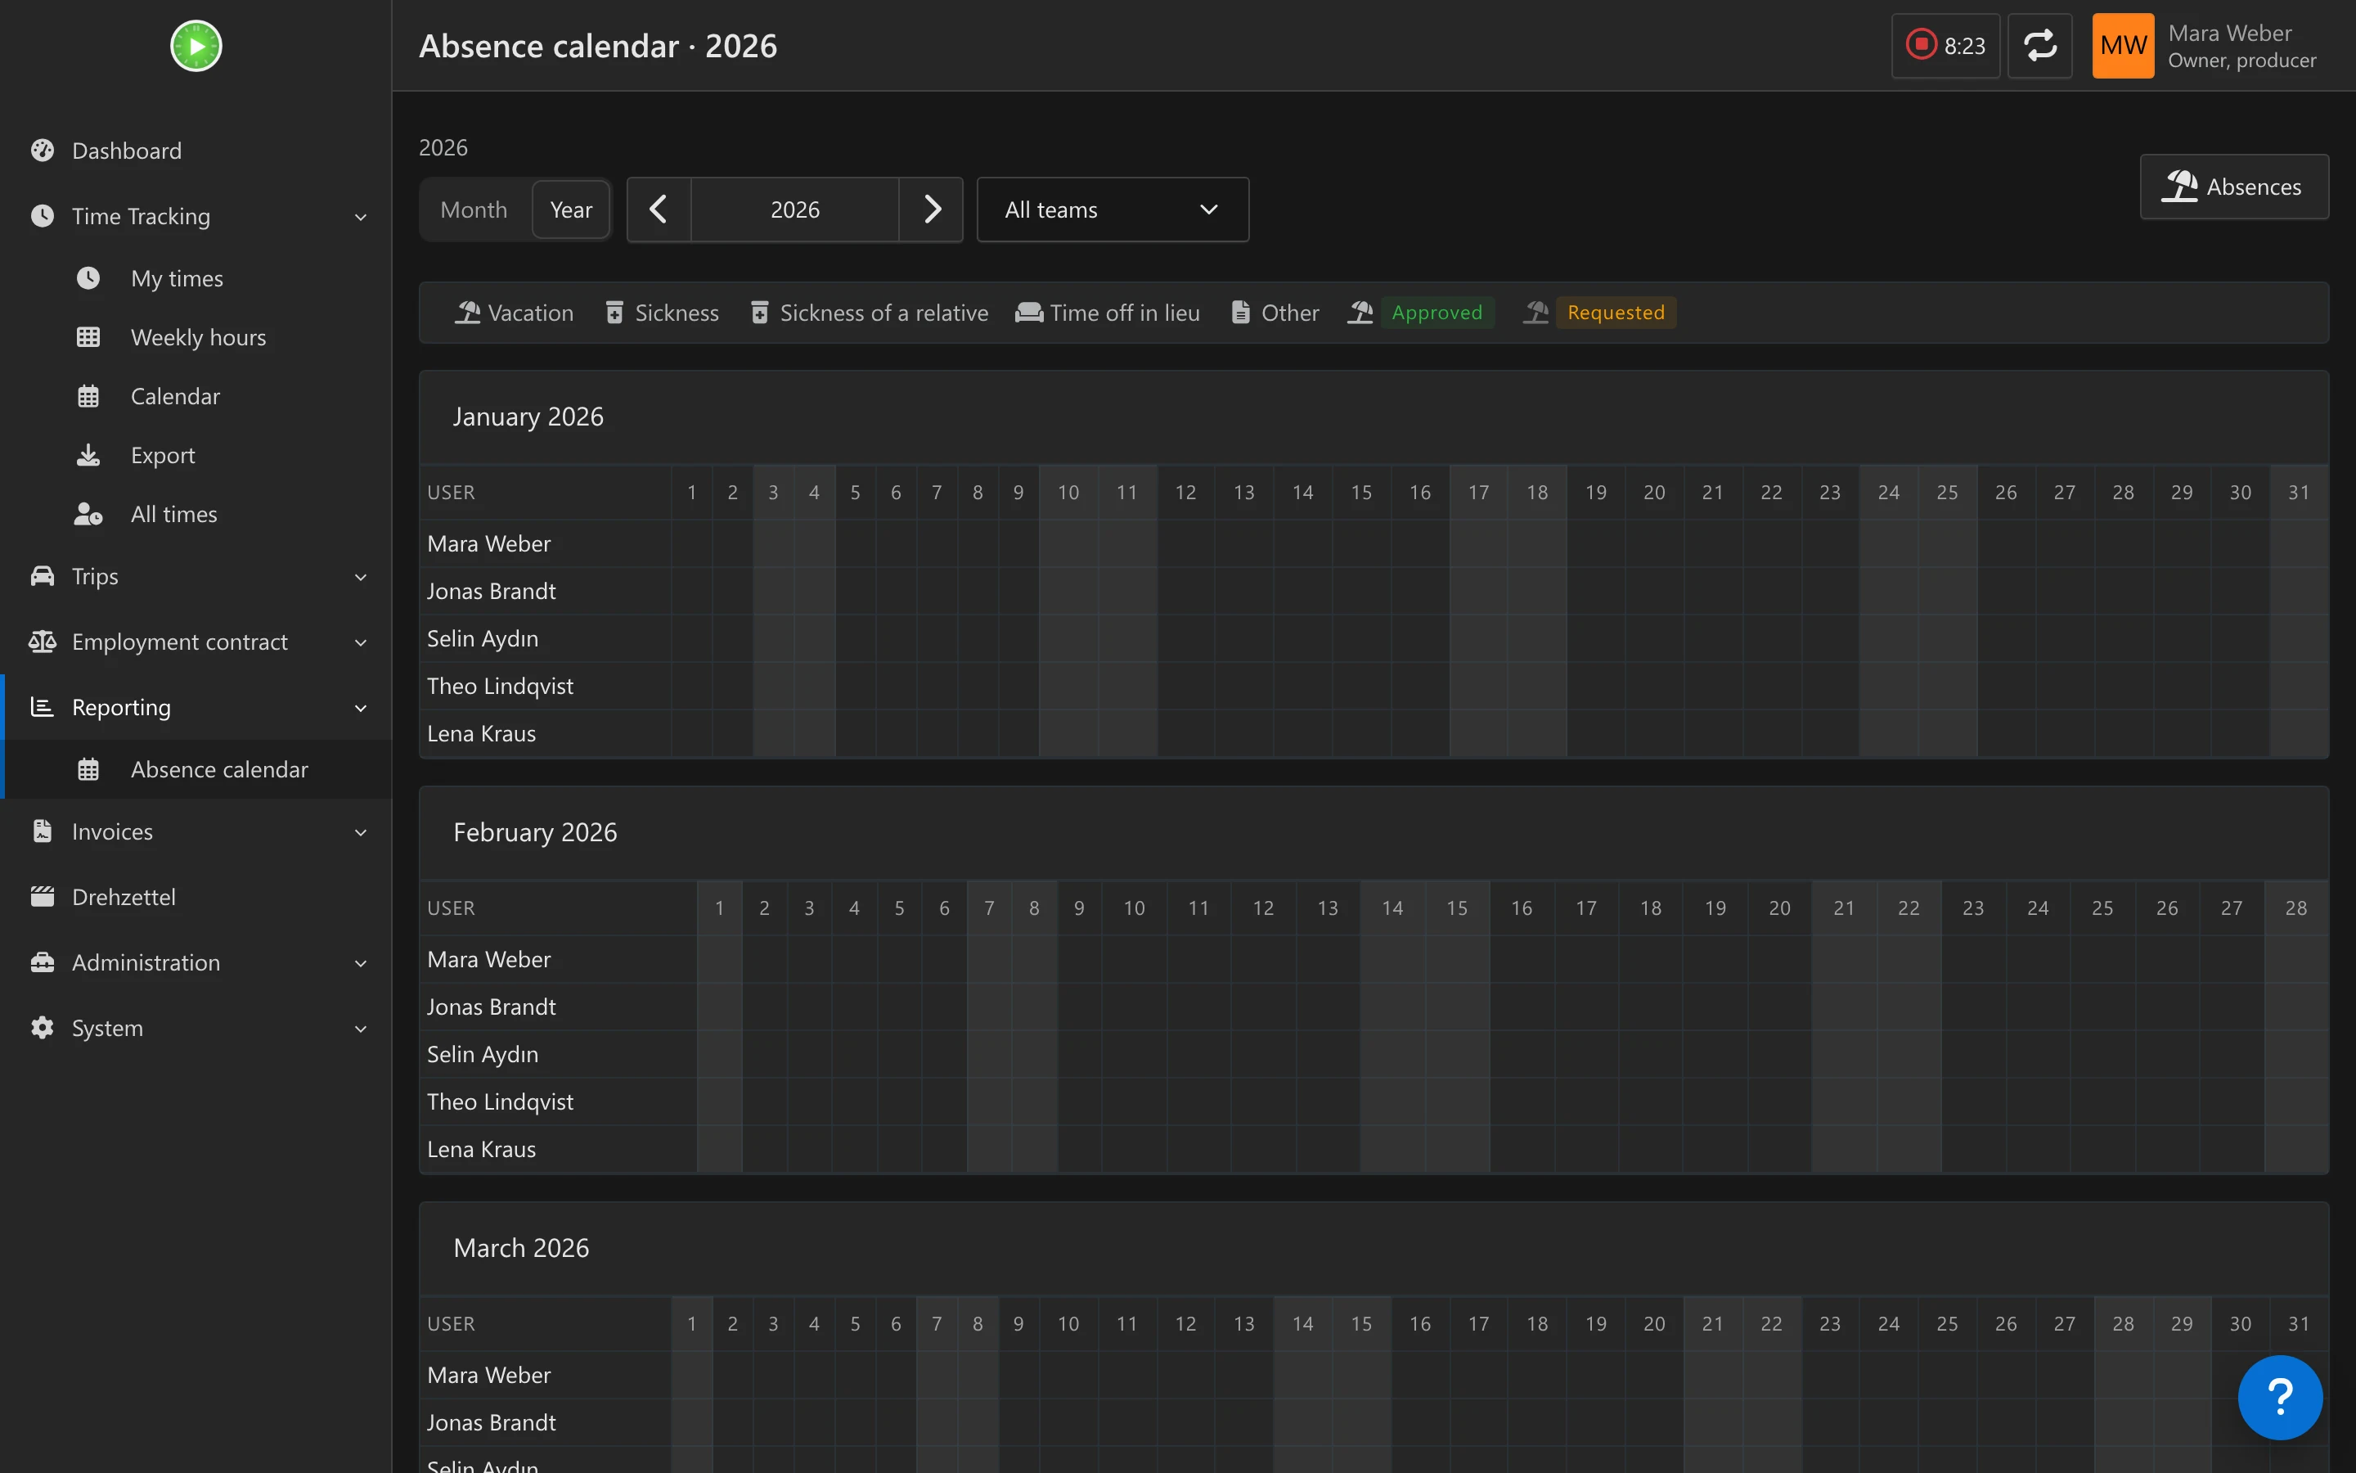Click the Drehzettel clapperboard icon
Image resolution: width=2356 pixels, height=1473 pixels.
42,896
